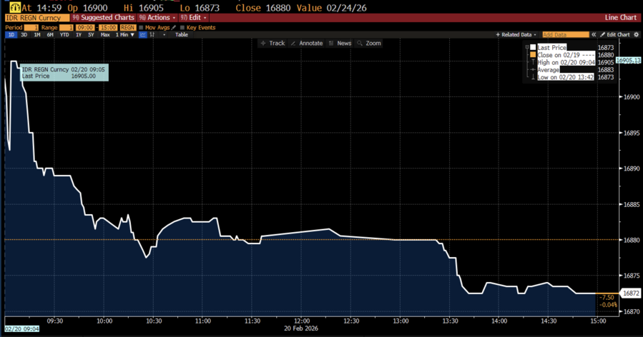Open the News overlay tool
Screen dimensions: 643x337
pos(340,44)
